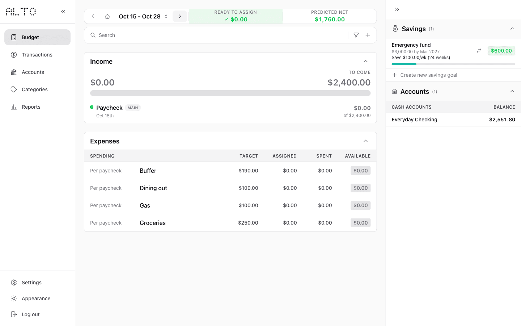521x326 pixels.
Task: Open the Oct 15 - Oct 28 period picker
Action: (x=143, y=16)
